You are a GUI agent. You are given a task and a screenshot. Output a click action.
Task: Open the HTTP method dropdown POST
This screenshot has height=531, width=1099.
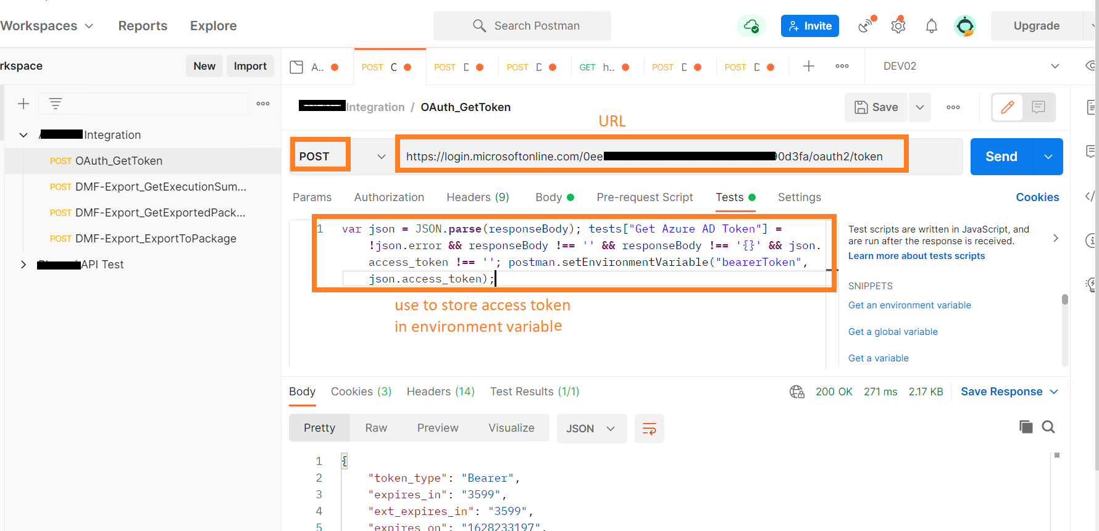pyautogui.click(x=340, y=156)
